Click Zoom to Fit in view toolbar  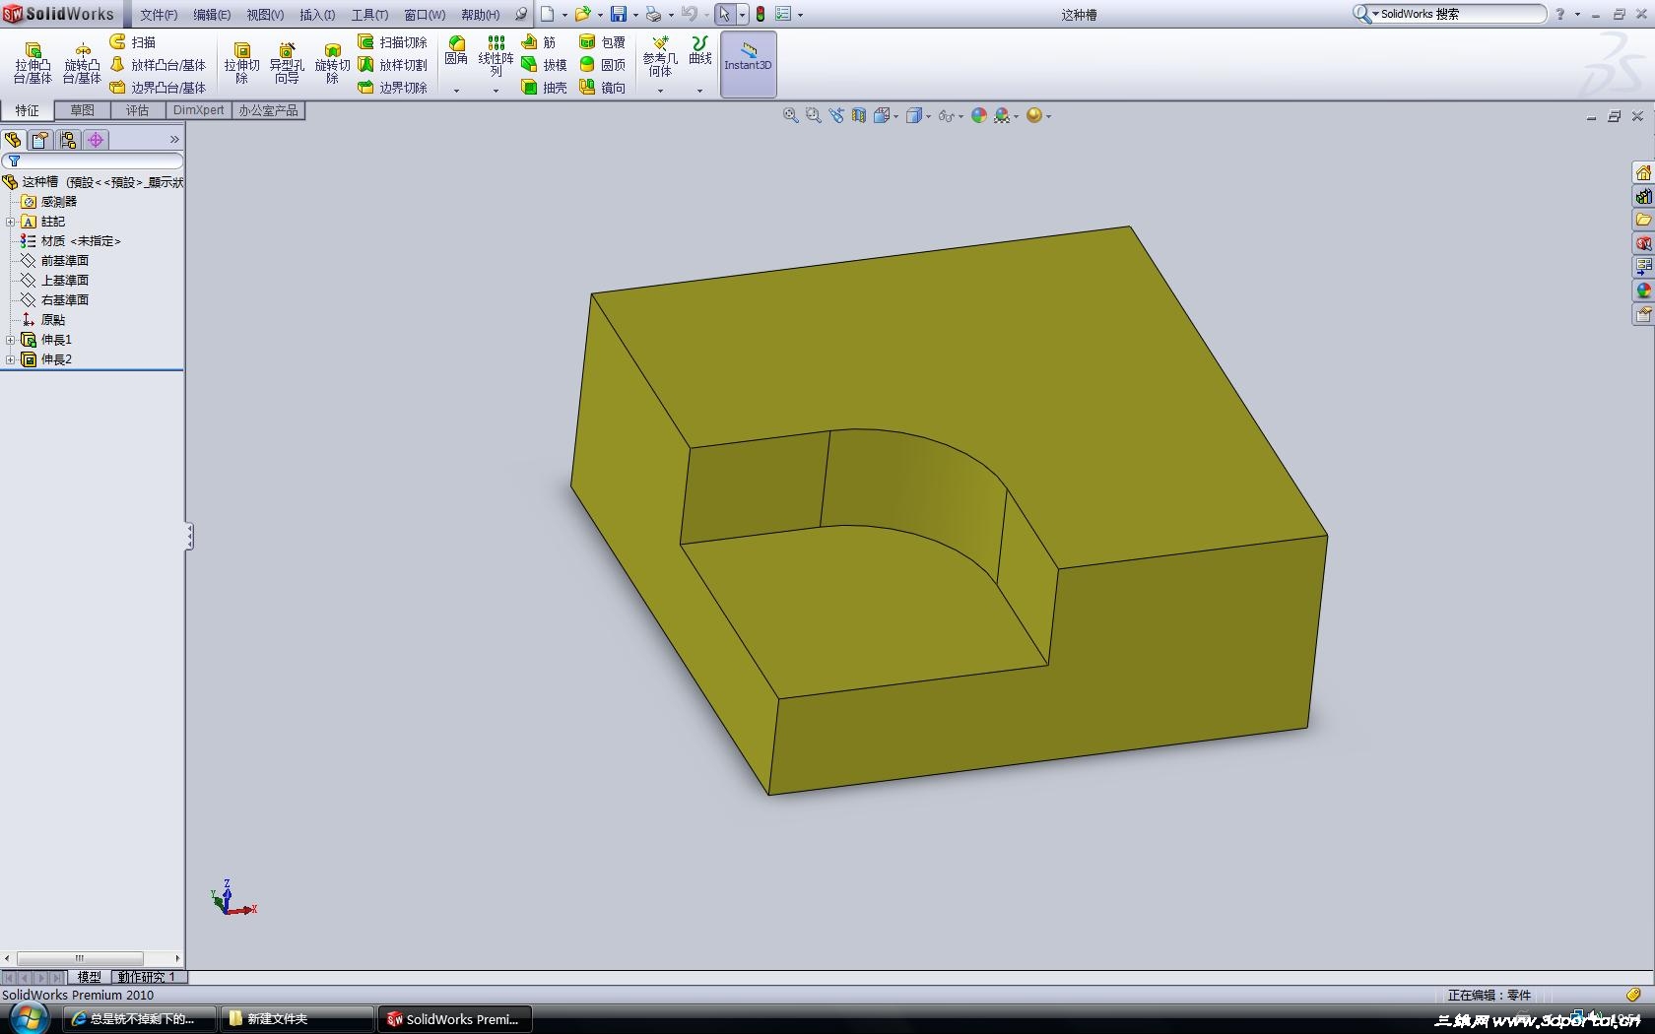point(790,116)
